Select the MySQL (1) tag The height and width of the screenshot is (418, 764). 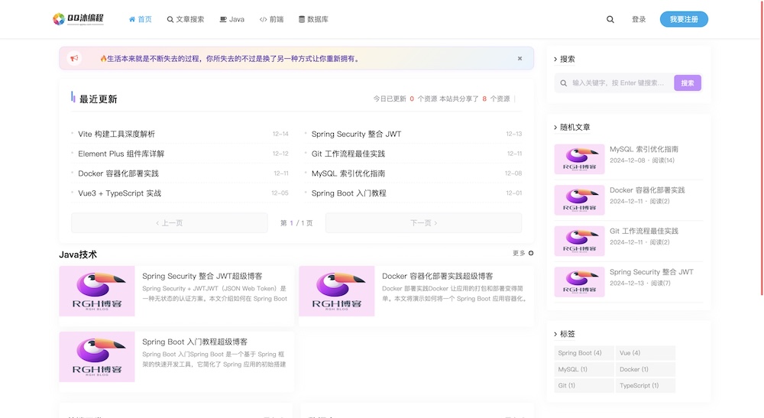pos(584,369)
